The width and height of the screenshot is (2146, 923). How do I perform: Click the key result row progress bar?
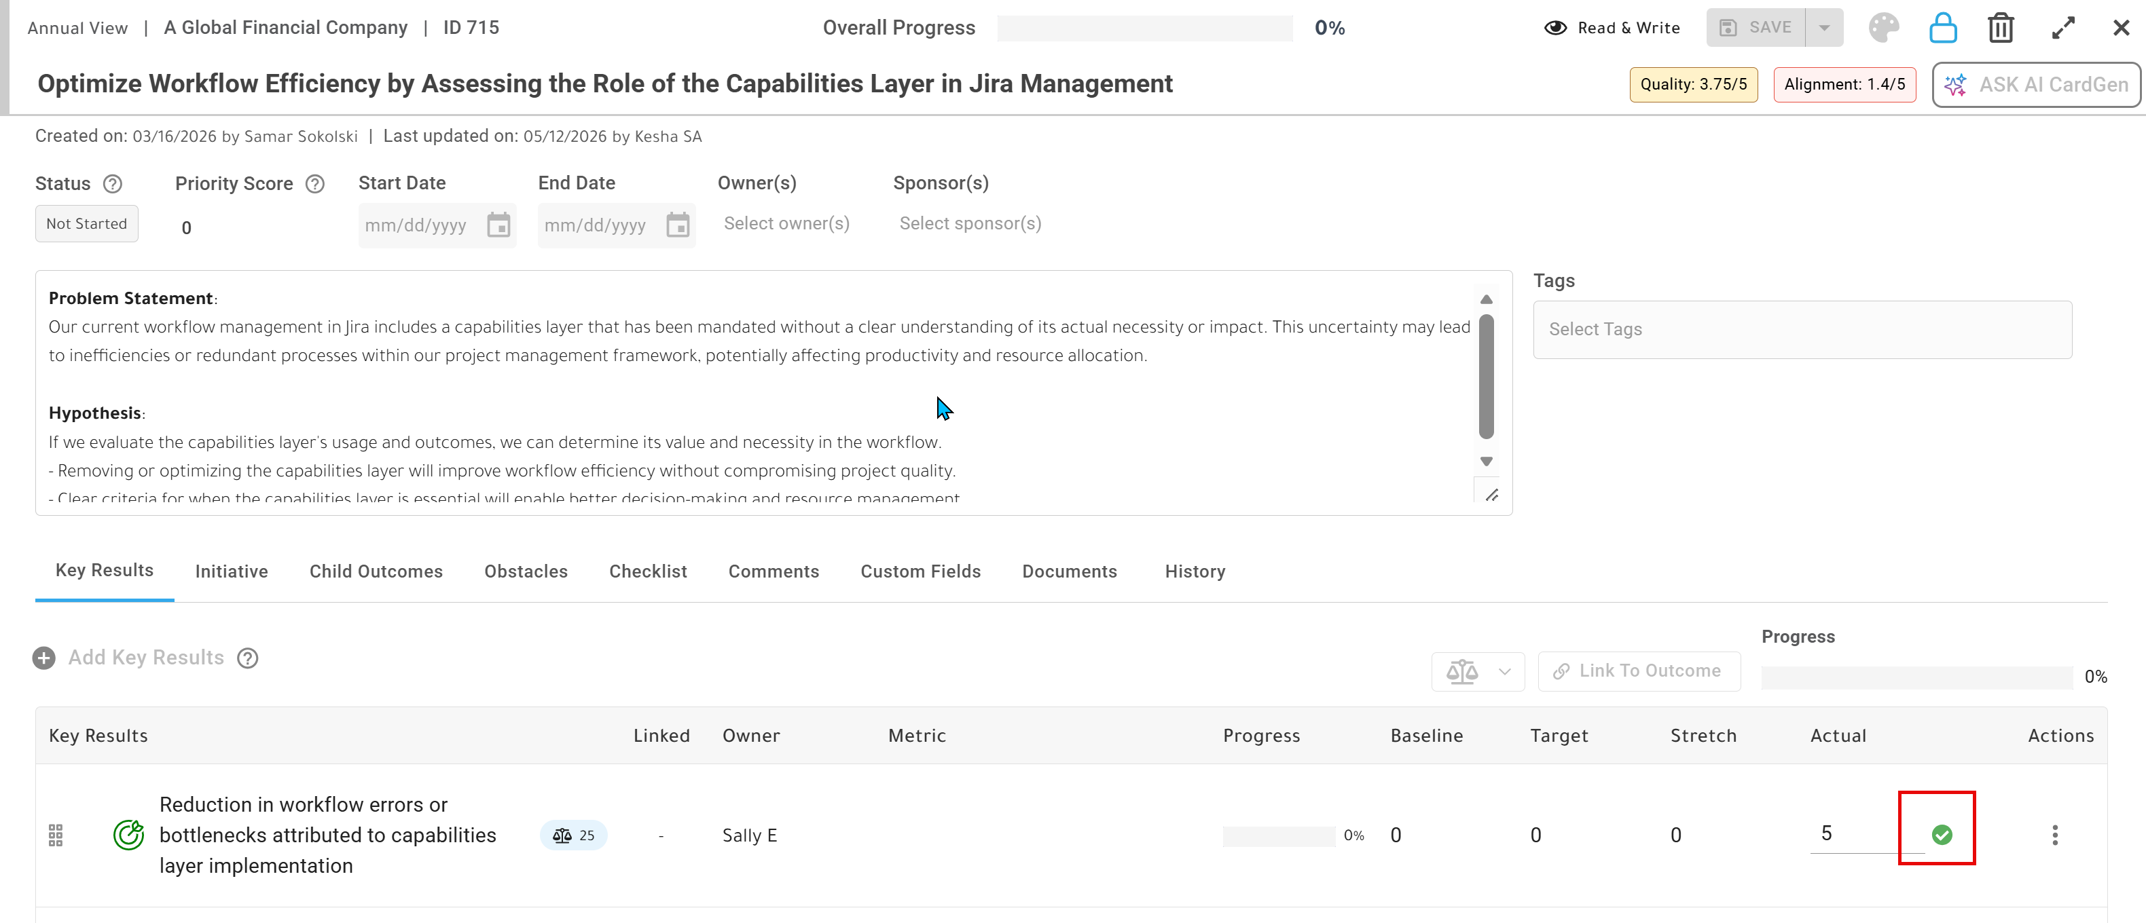click(x=1278, y=835)
